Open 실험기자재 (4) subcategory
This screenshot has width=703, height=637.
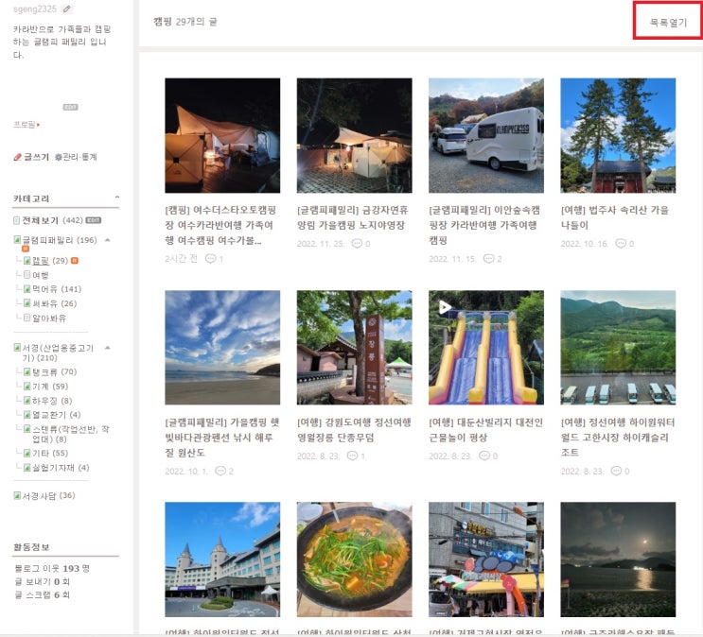pos(57,468)
